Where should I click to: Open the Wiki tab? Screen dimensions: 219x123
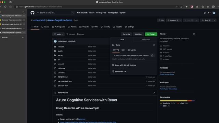pos(94,27)
